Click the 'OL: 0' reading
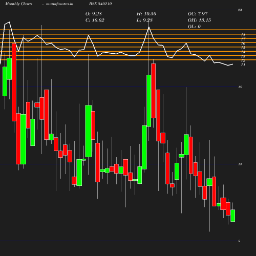This screenshot has width=256, height=256. point(194,27)
